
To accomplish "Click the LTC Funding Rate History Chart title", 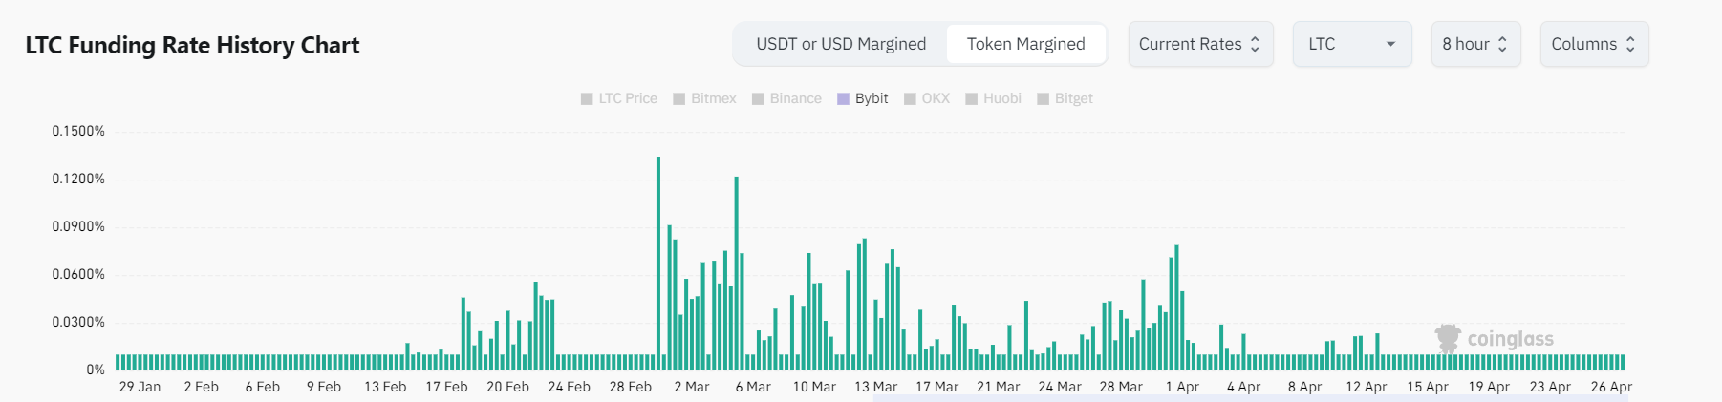I will (192, 45).
